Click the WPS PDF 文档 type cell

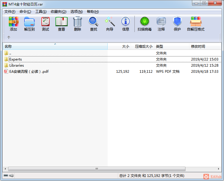point(168,72)
